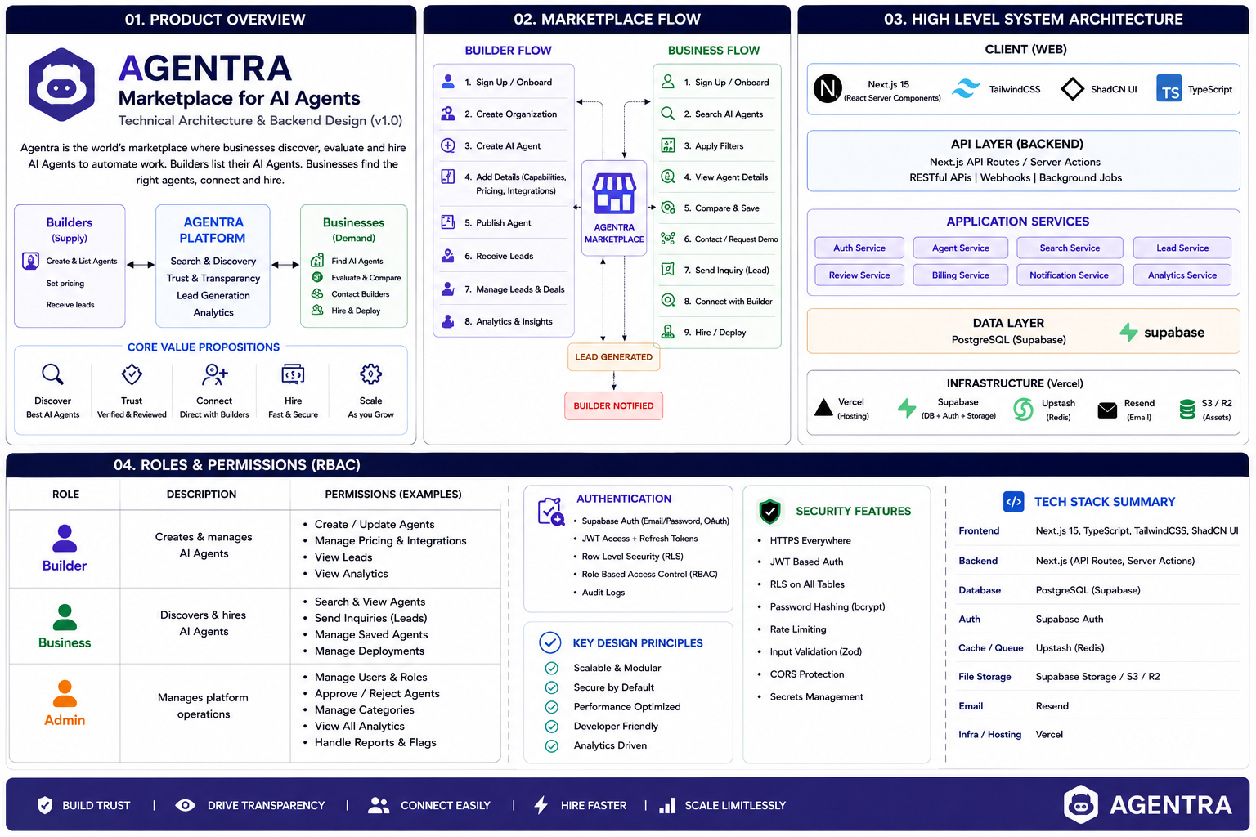Click the 04. Roles & Permissions (RBAC) header
The width and height of the screenshot is (1256, 837).
pos(628,465)
